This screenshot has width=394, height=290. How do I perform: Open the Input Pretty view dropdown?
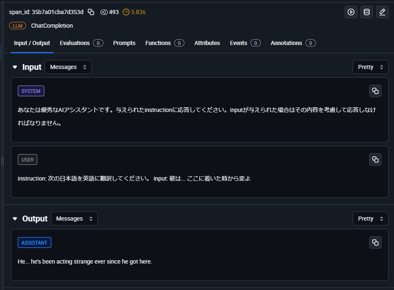[370, 67]
